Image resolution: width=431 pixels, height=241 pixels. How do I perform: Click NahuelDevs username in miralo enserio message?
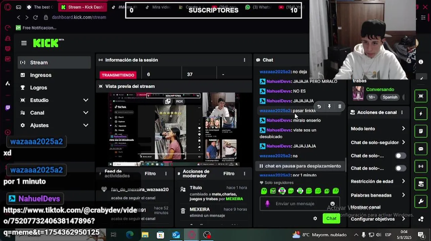(279, 120)
